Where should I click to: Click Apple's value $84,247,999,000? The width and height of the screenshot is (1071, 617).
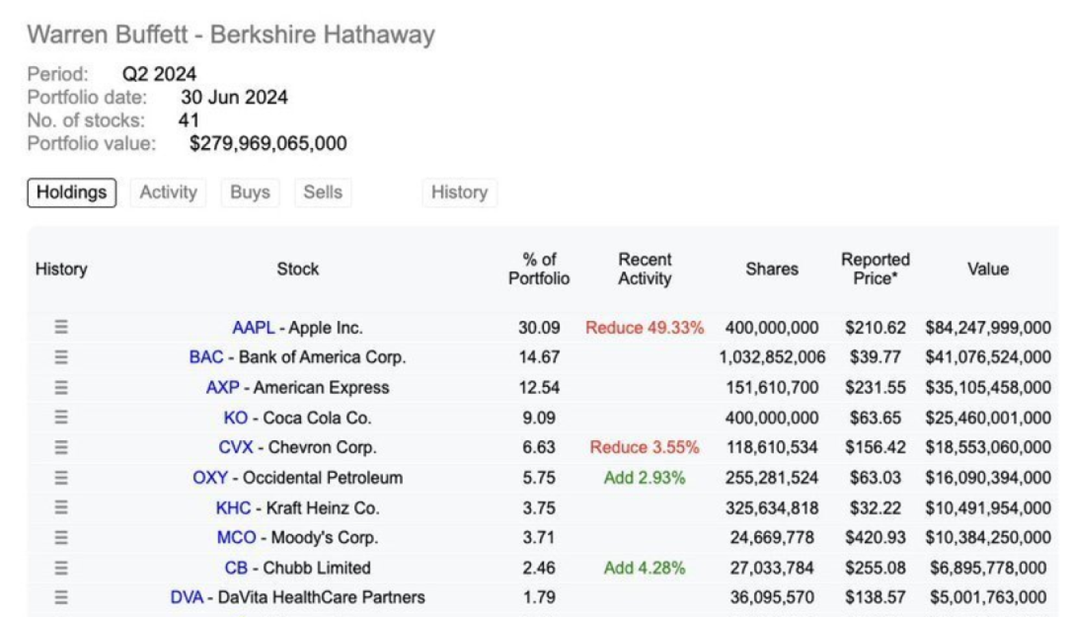988,328
